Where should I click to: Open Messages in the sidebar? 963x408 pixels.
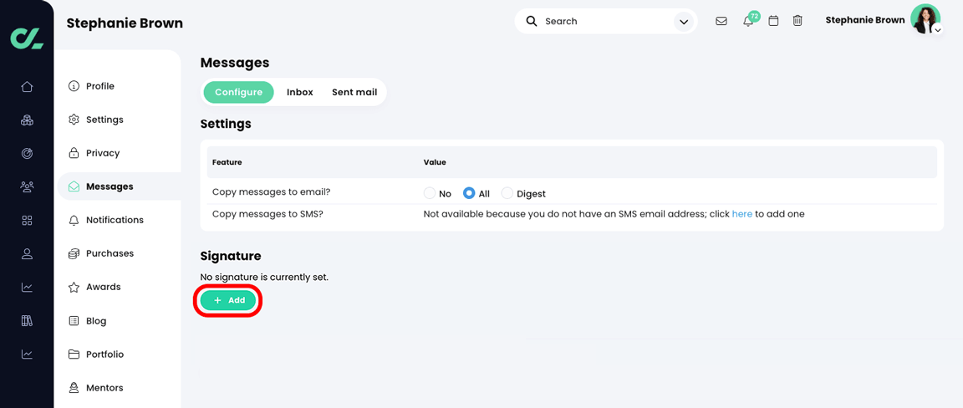120,186
